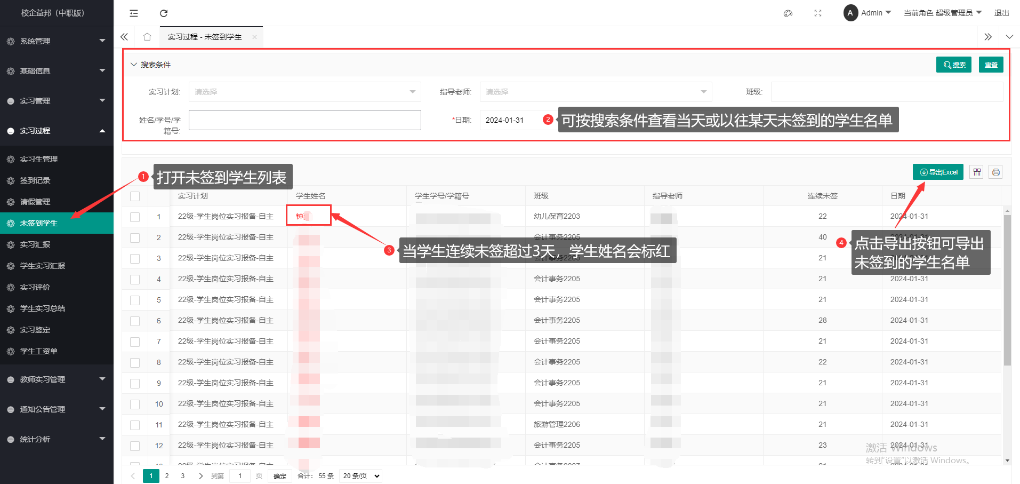Image resolution: width=1020 pixels, height=484 pixels.
Task: Check the select-all checkbox in table header
Action: pyautogui.click(x=135, y=196)
